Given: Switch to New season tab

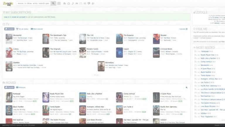Looking at the screenshot, I should (x=36, y=29).
